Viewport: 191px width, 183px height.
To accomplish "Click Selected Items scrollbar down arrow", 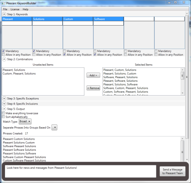I will pos(183,93).
